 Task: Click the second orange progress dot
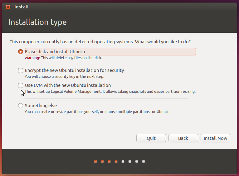(102, 161)
